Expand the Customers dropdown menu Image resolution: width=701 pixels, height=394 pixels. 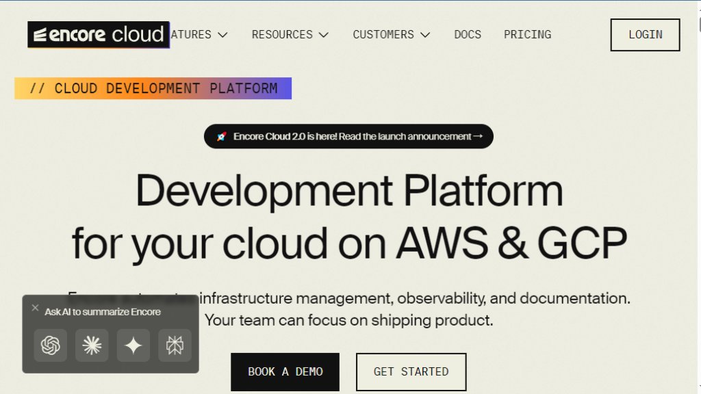click(x=391, y=34)
